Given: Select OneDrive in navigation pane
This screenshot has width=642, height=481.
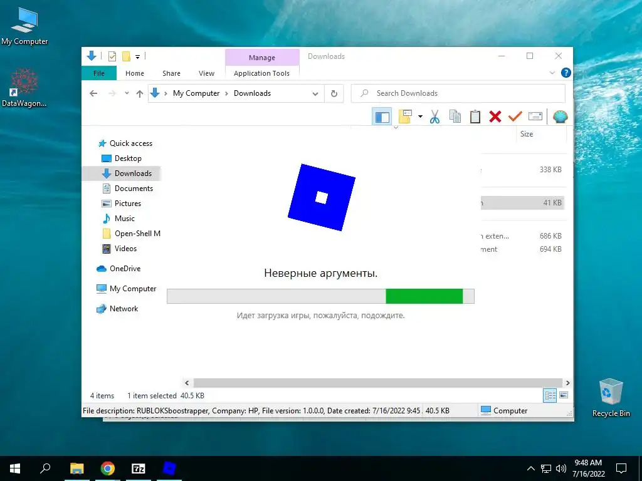Looking at the screenshot, I should pos(125,269).
